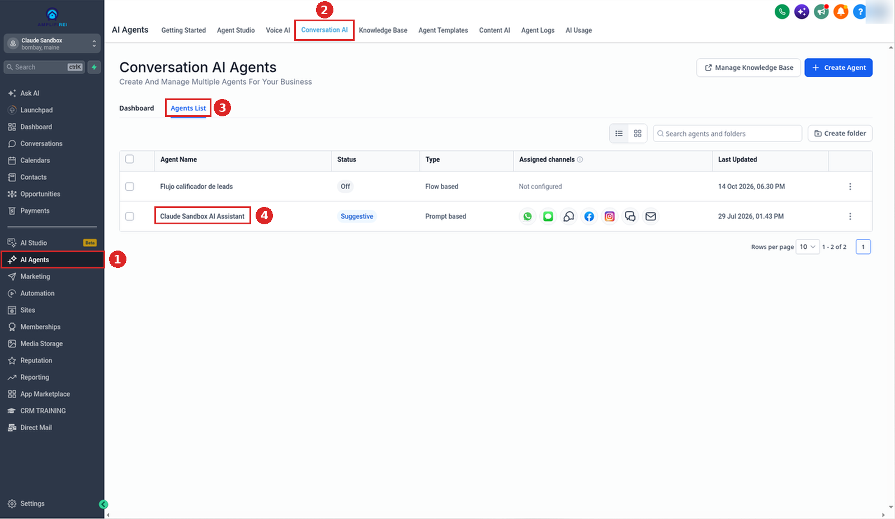Click the info icon beside Assigned channels
This screenshot has height=519, width=895.
tap(580, 159)
